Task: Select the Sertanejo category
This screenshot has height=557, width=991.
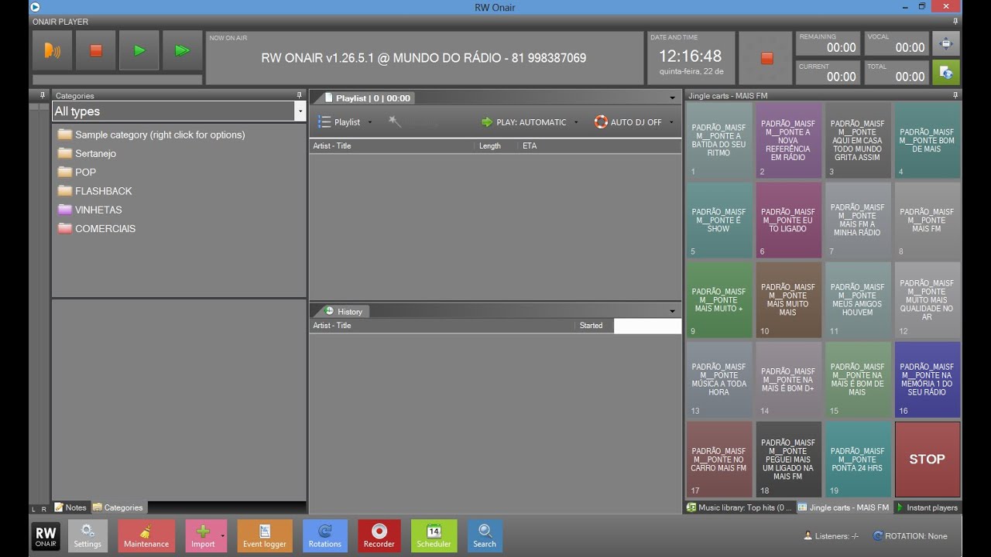Action: 87,153
